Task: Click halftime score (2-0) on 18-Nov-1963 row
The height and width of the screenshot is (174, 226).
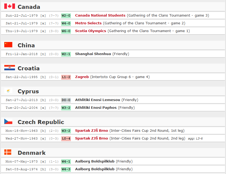Action: click(x=54, y=131)
